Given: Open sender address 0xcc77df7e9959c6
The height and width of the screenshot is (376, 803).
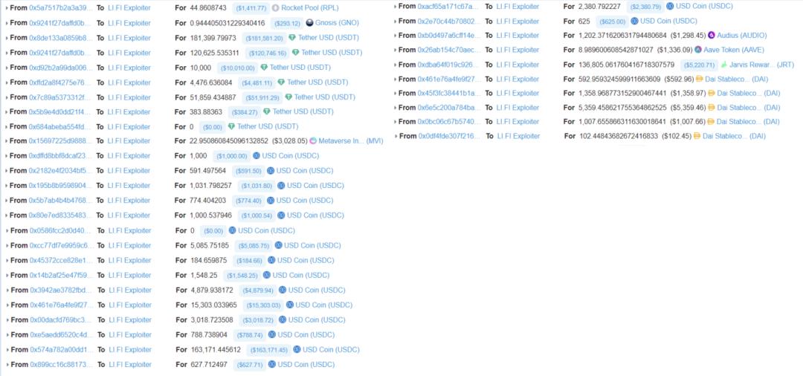Looking at the screenshot, I should click(x=62, y=245).
